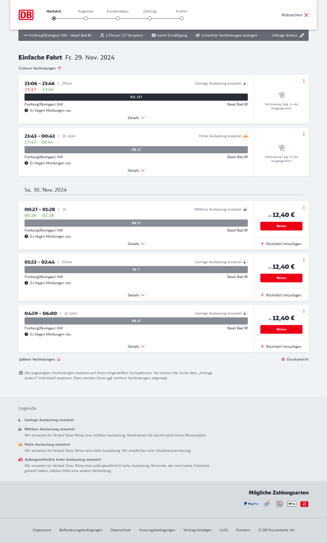327x543 pixels.
Task: Open Schnellste Verbindungen anzeigen filter
Action: pos(226,35)
